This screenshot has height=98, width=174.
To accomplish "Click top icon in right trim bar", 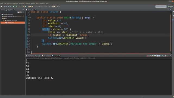I will coord(173,12).
